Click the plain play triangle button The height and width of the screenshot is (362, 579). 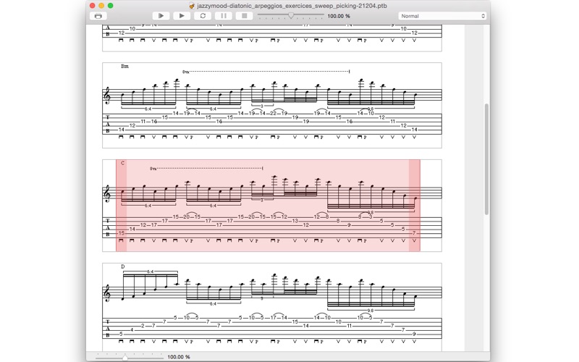click(182, 16)
